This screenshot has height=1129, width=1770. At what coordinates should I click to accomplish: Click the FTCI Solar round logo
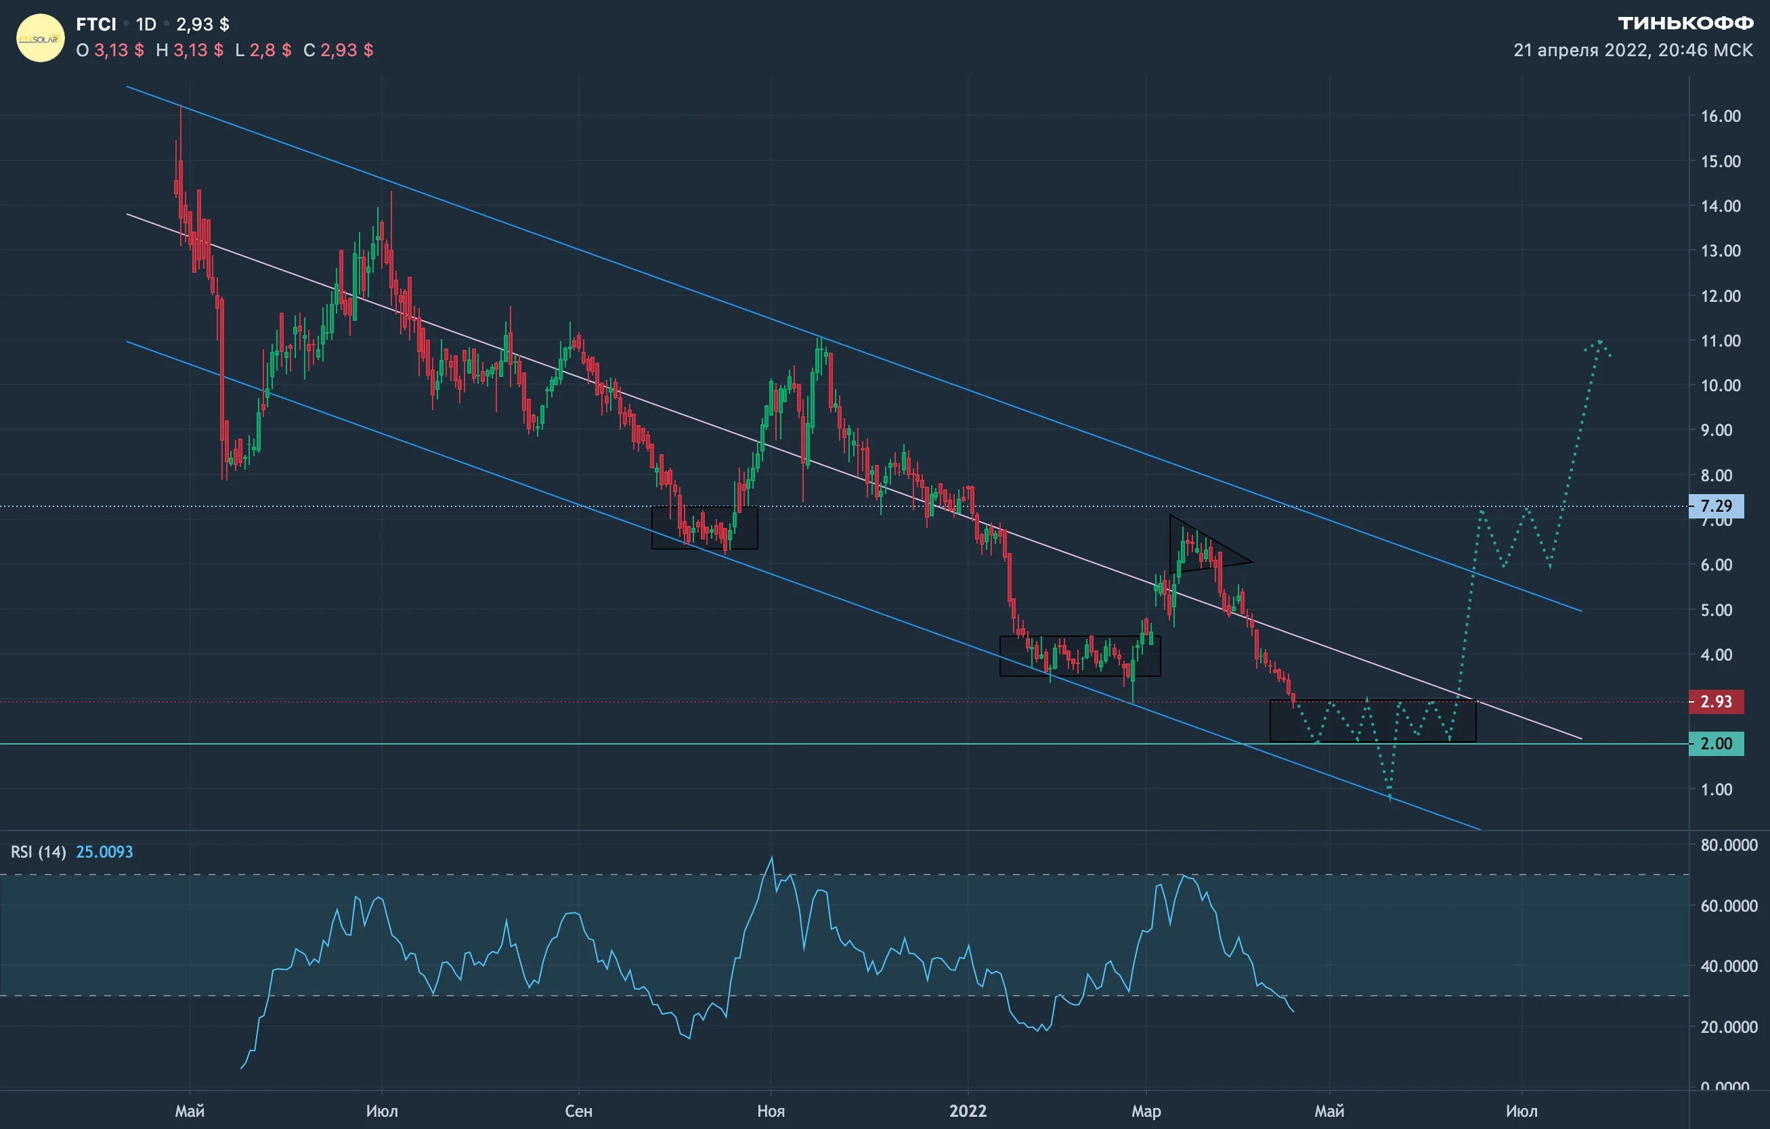point(40,38)
